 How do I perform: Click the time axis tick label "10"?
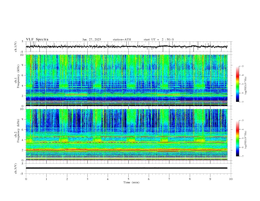pos(231,179)
